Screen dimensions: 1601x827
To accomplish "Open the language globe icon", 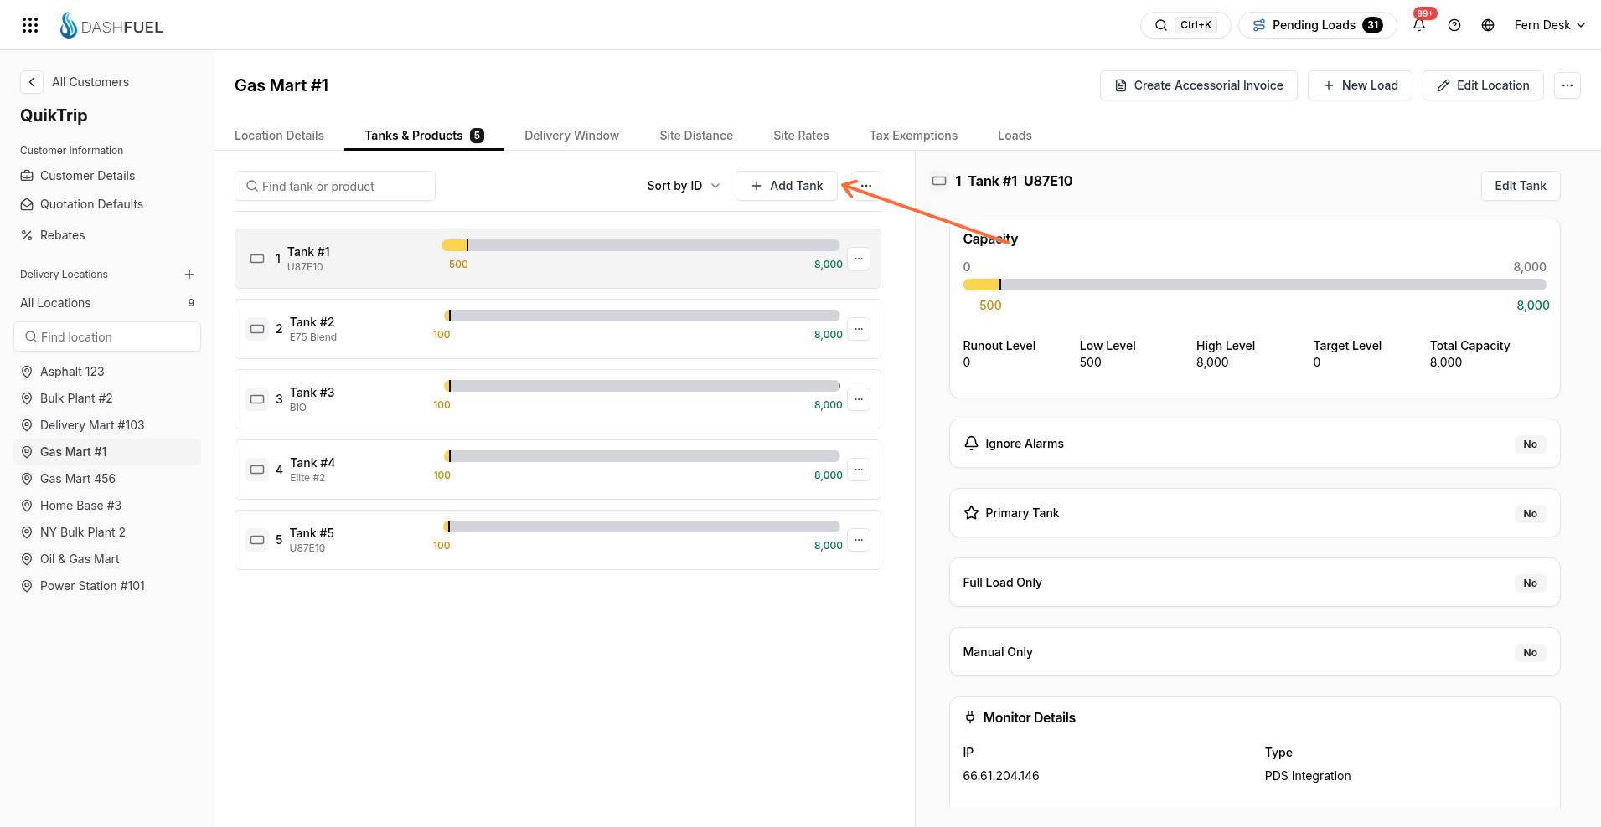I will (1488, 25).
